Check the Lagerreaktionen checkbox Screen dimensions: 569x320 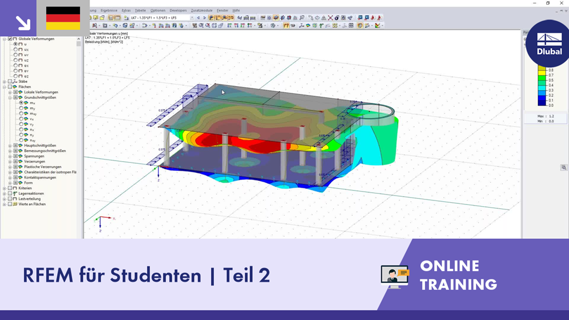tap(10, 193)
